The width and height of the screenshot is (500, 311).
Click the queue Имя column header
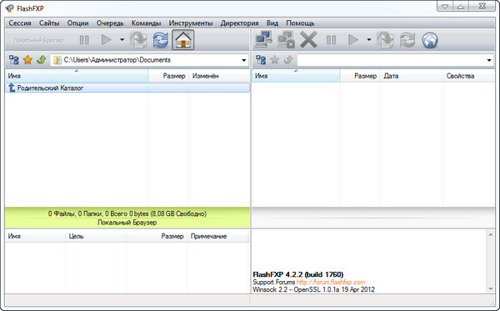pos(35,236)
